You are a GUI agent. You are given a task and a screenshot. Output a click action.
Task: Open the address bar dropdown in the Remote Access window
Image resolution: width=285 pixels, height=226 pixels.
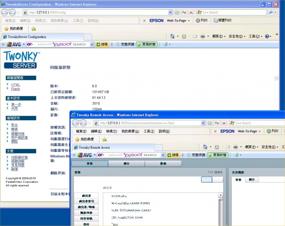point(203,123)
